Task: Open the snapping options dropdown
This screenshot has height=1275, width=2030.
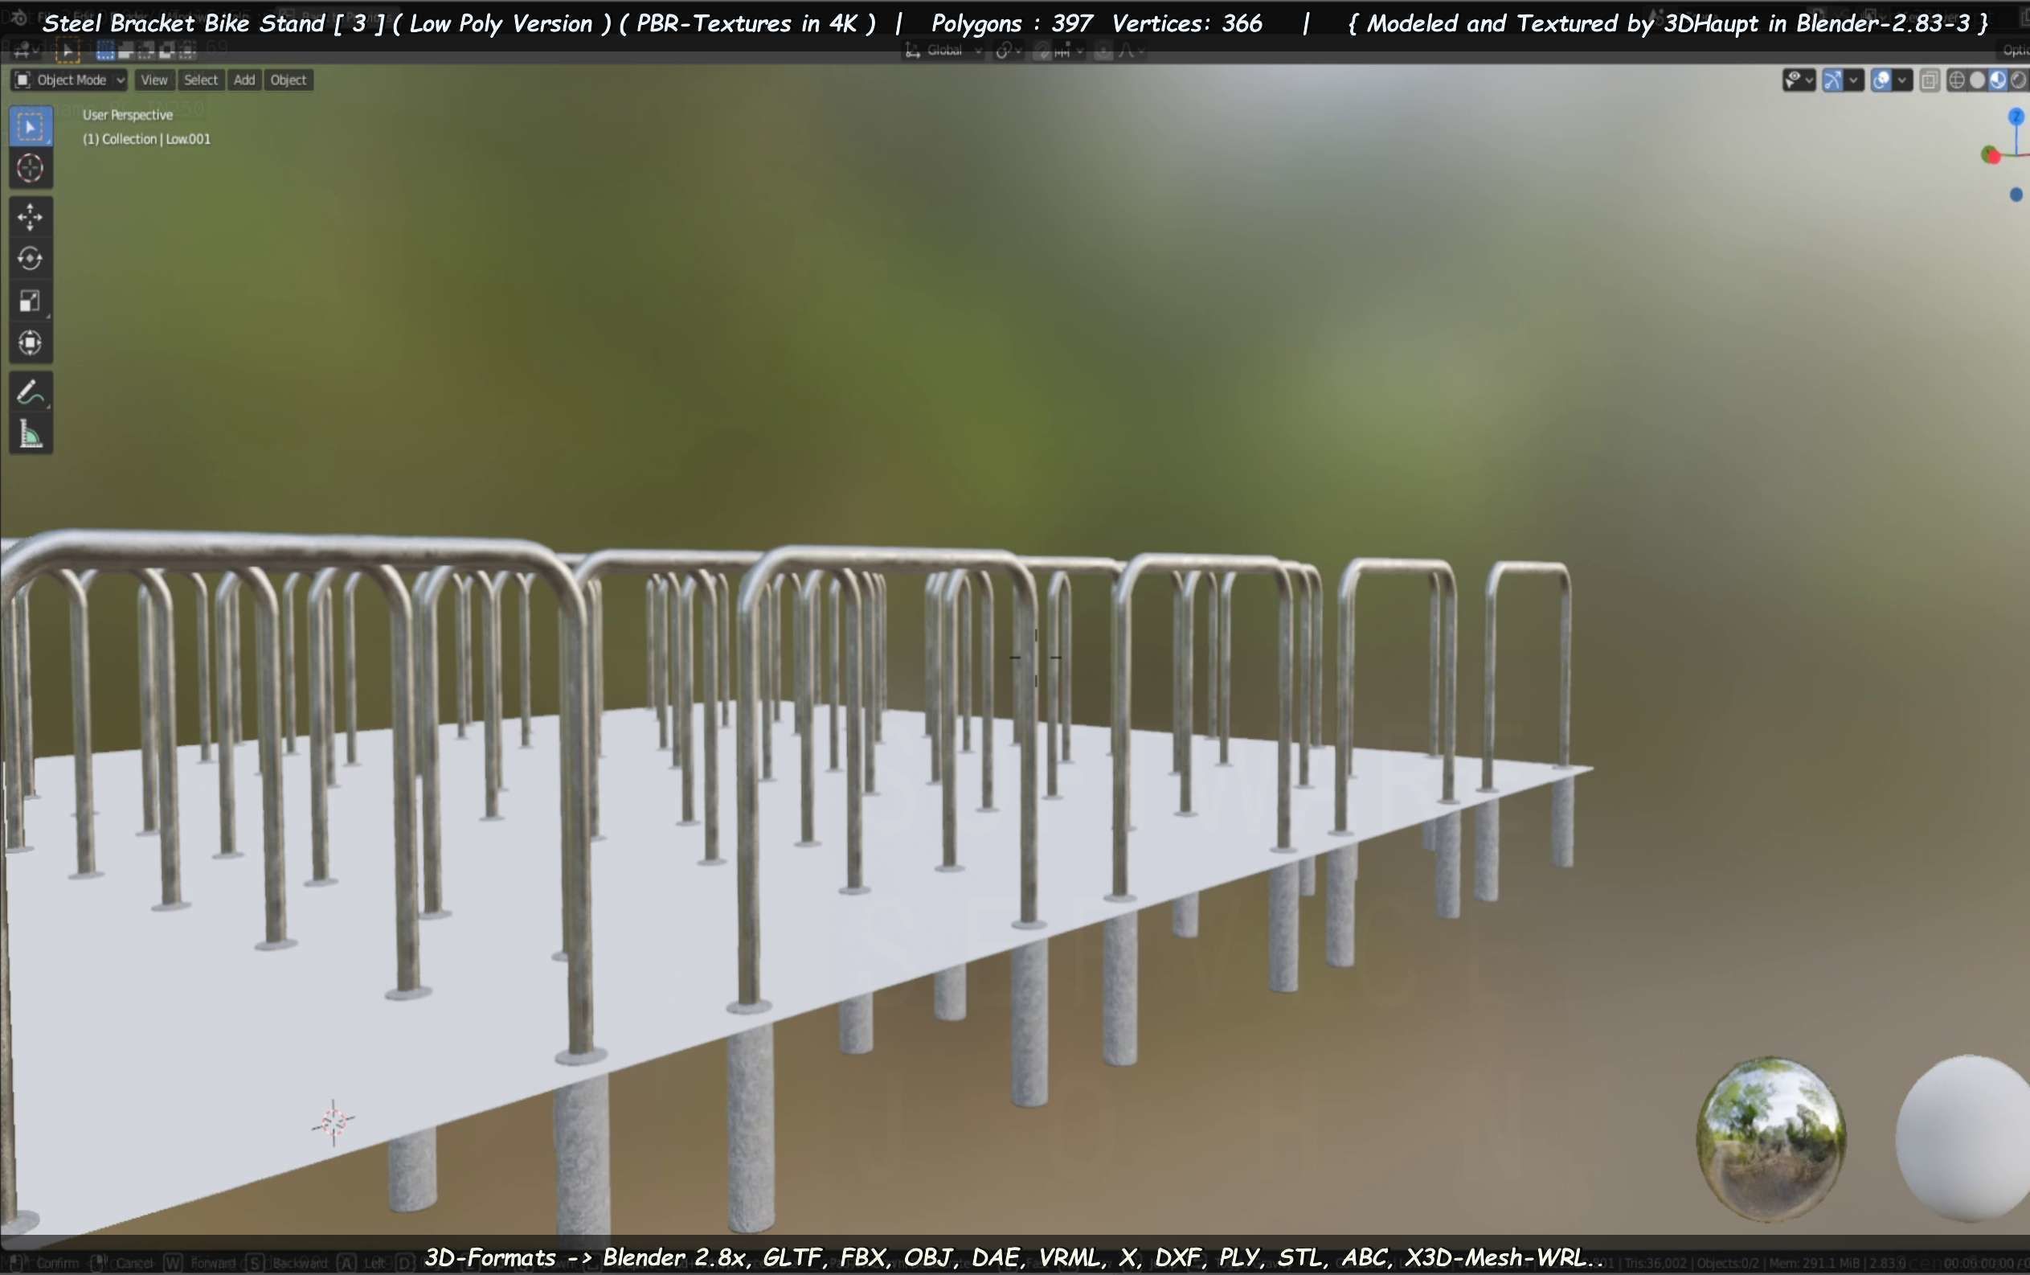Action: pyautogui.click(x=1069, y=51)
